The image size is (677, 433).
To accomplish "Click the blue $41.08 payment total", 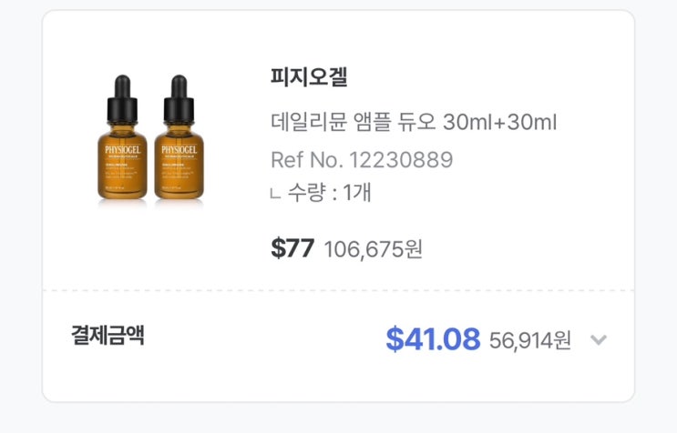I will tap(433, 339).
